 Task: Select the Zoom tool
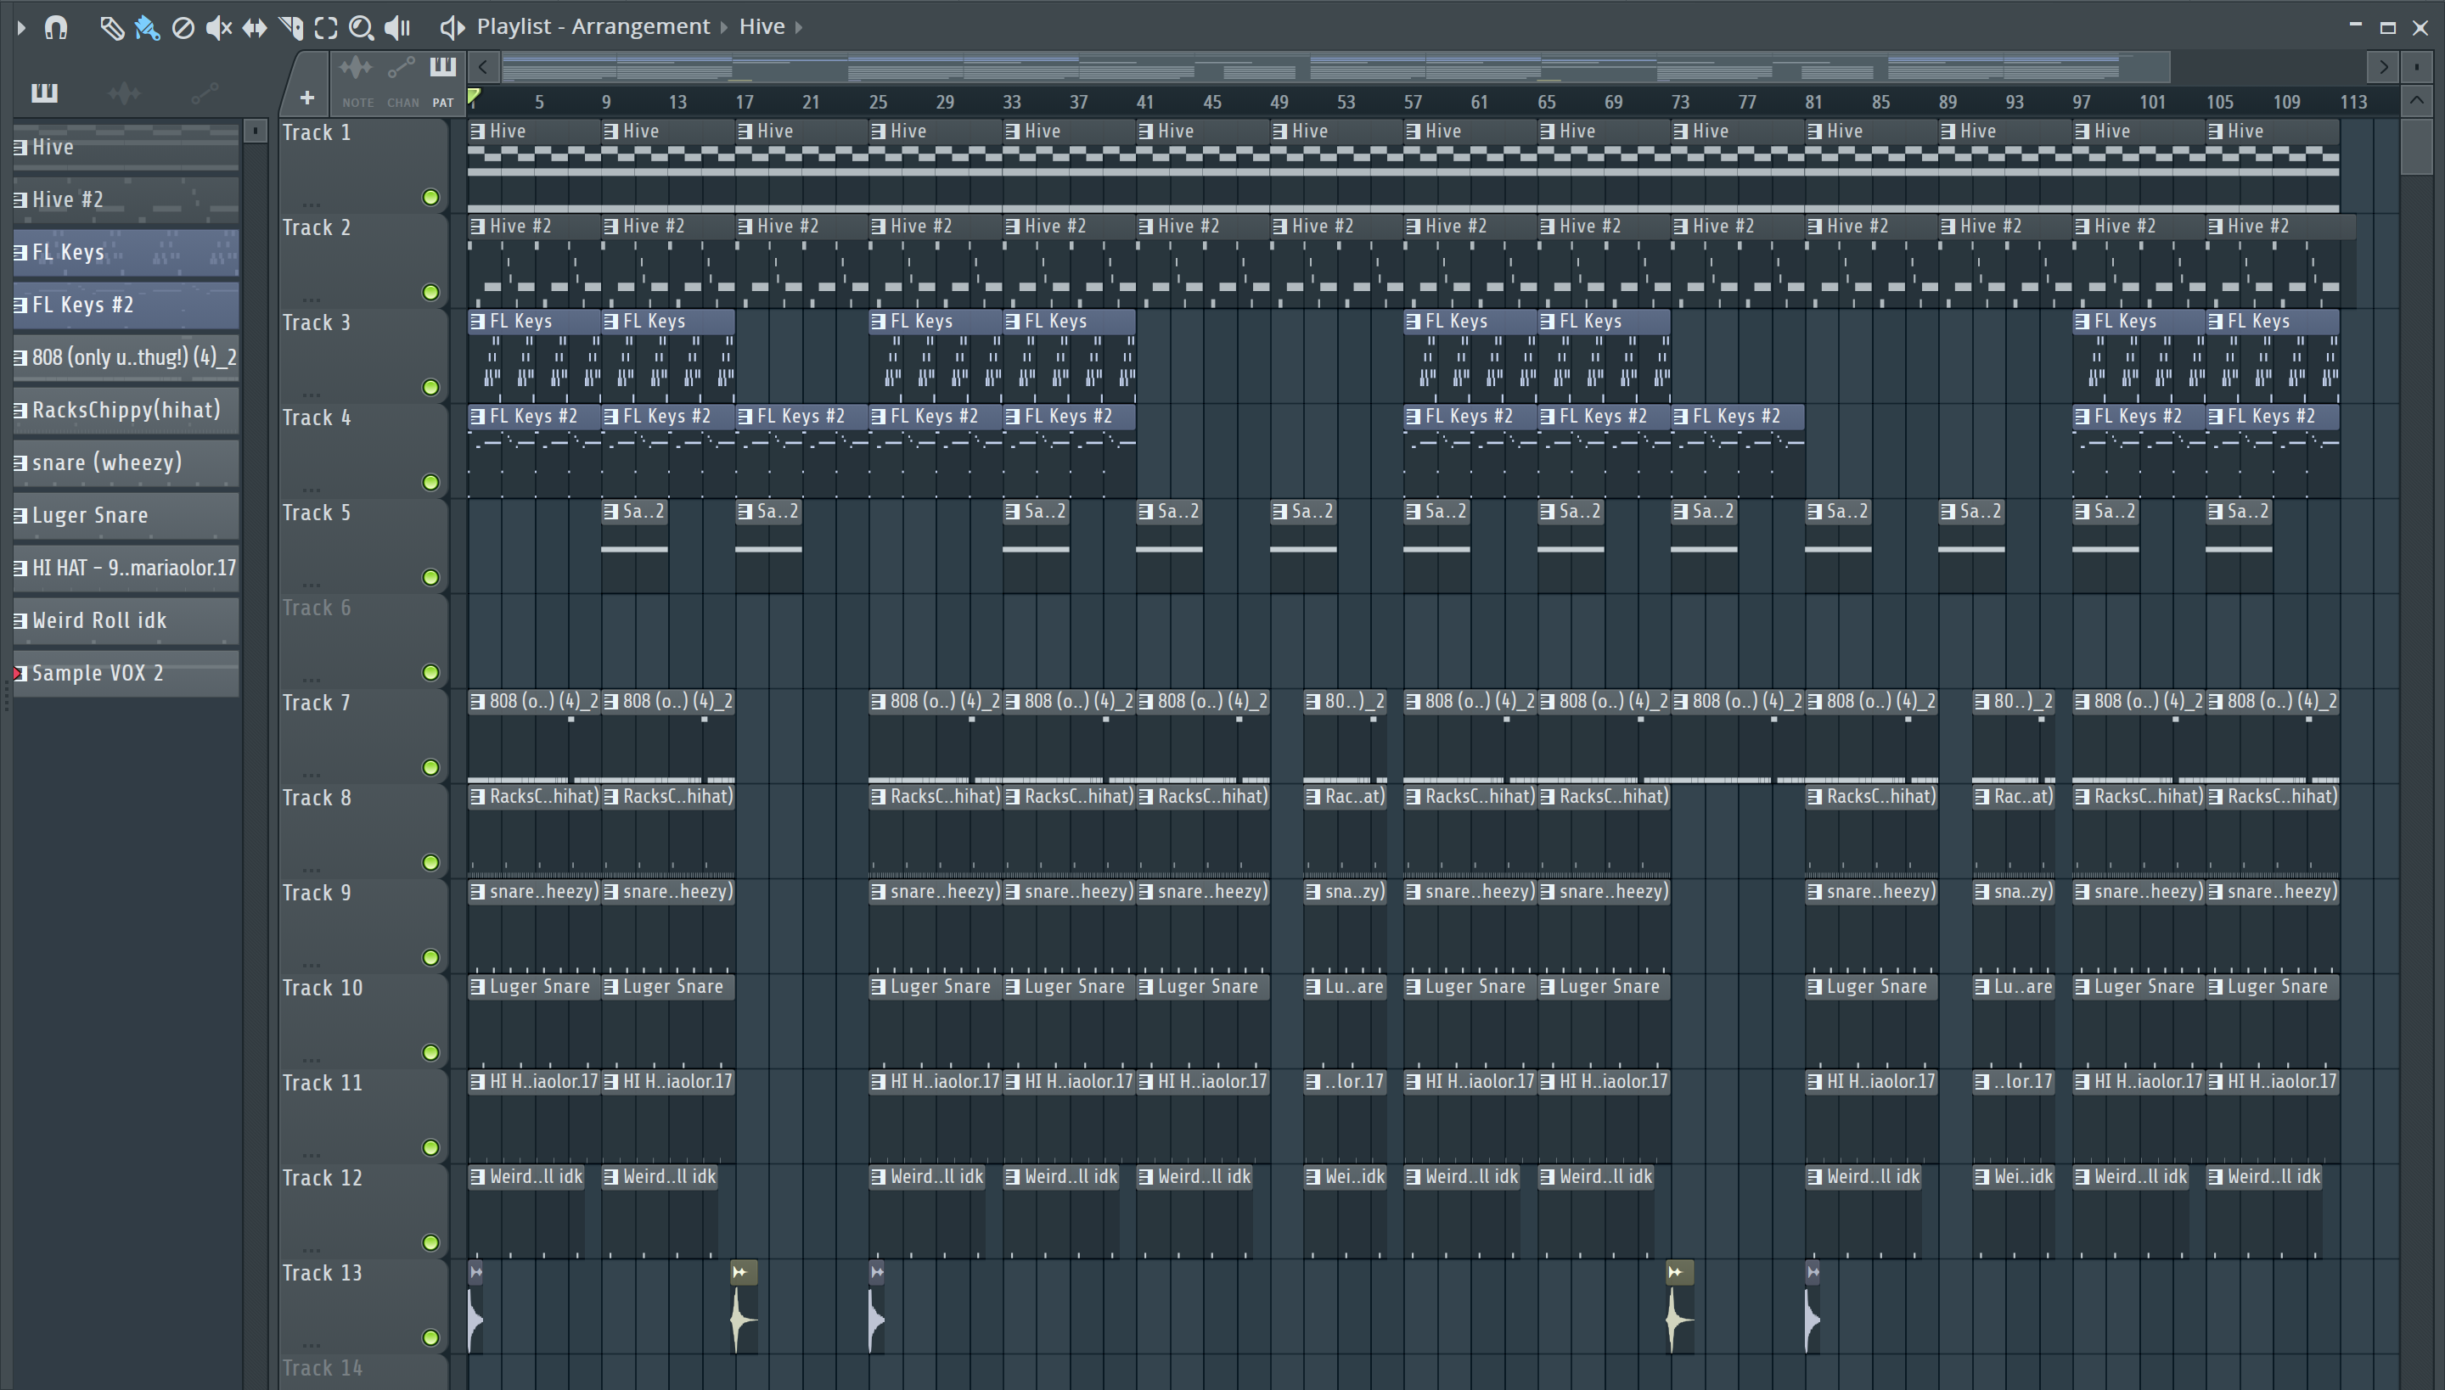click(361, 28)
